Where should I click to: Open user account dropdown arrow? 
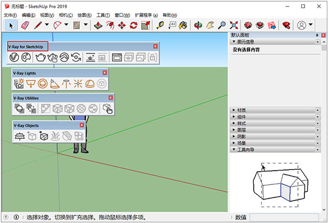(x=311, y=25)
